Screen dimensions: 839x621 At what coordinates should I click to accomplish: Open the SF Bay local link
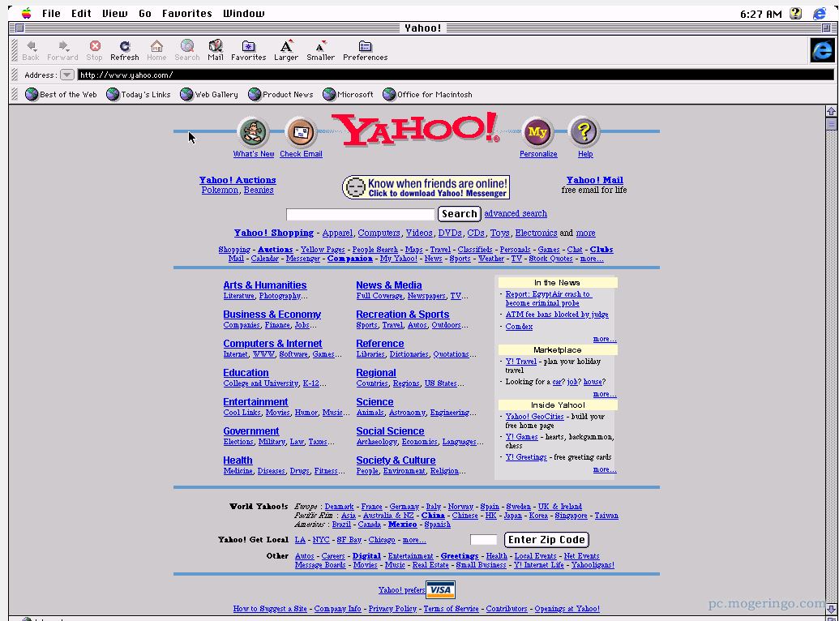pos(349,540)
